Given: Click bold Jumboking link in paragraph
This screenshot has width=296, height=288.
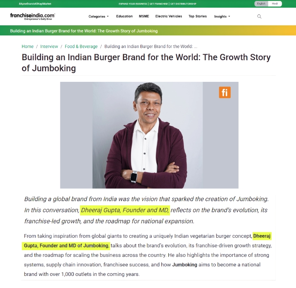Looking at the screenshot, I should coord(185,265).
